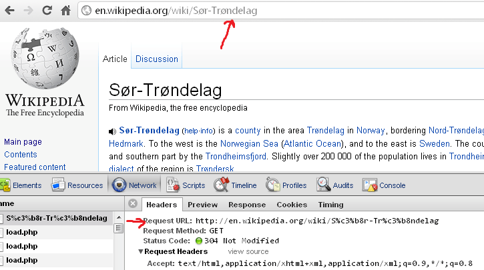Switch to the Discussion tab
Viewport: 484px width, 270px height.
(x=157, y=59)
